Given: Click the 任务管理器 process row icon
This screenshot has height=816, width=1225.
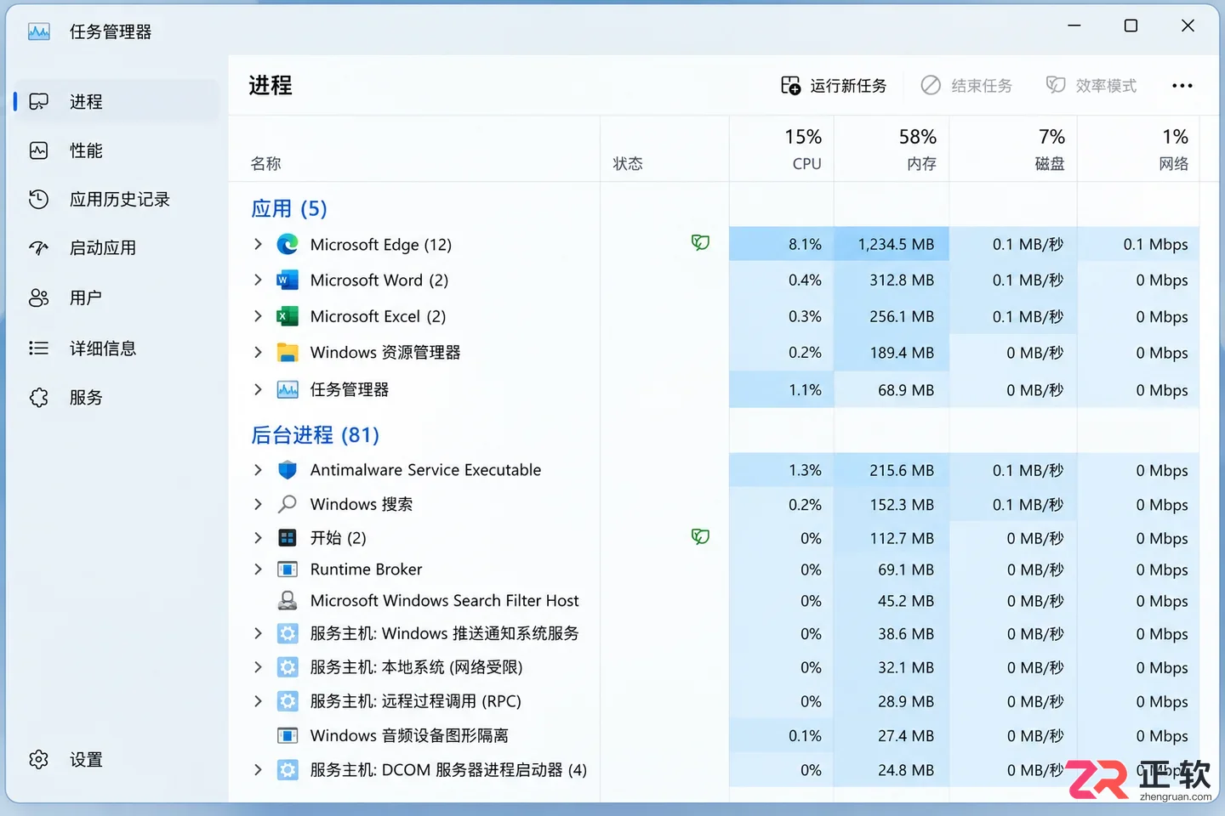Looking at the screenshot, I should 288,390.
